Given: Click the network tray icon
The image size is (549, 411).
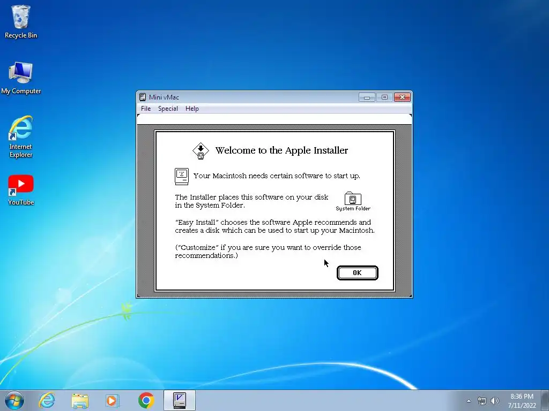Looking at the screenshot, I should pyautogui.click(x=482, y=401).
